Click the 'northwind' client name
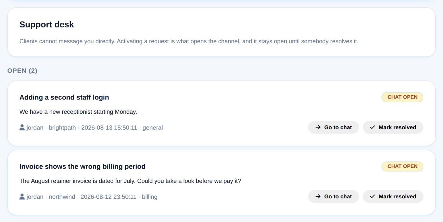Image resolution: width=443 pixels, height=222 pixels. point(62,197)
